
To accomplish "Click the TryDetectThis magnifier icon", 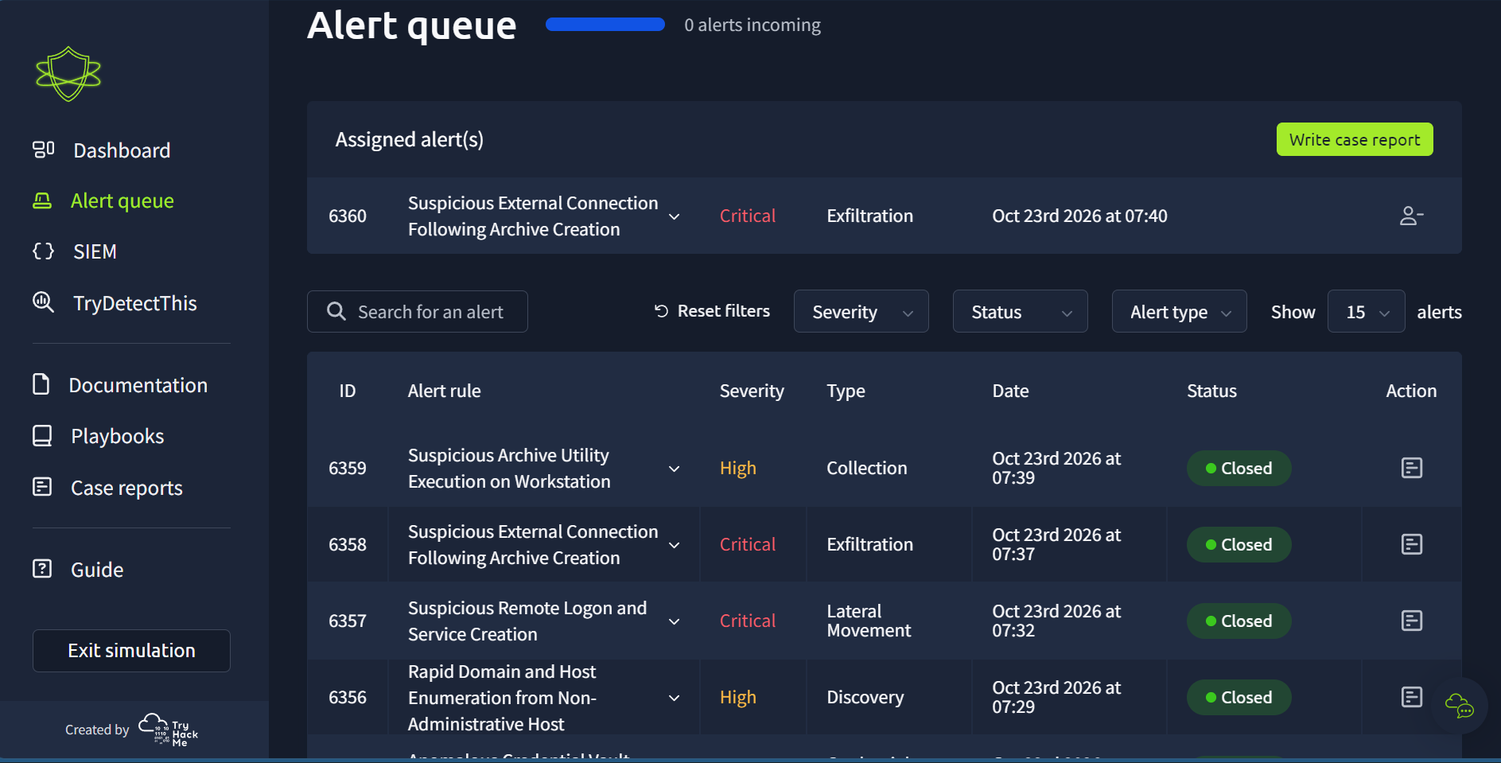I will click(43, 302).
